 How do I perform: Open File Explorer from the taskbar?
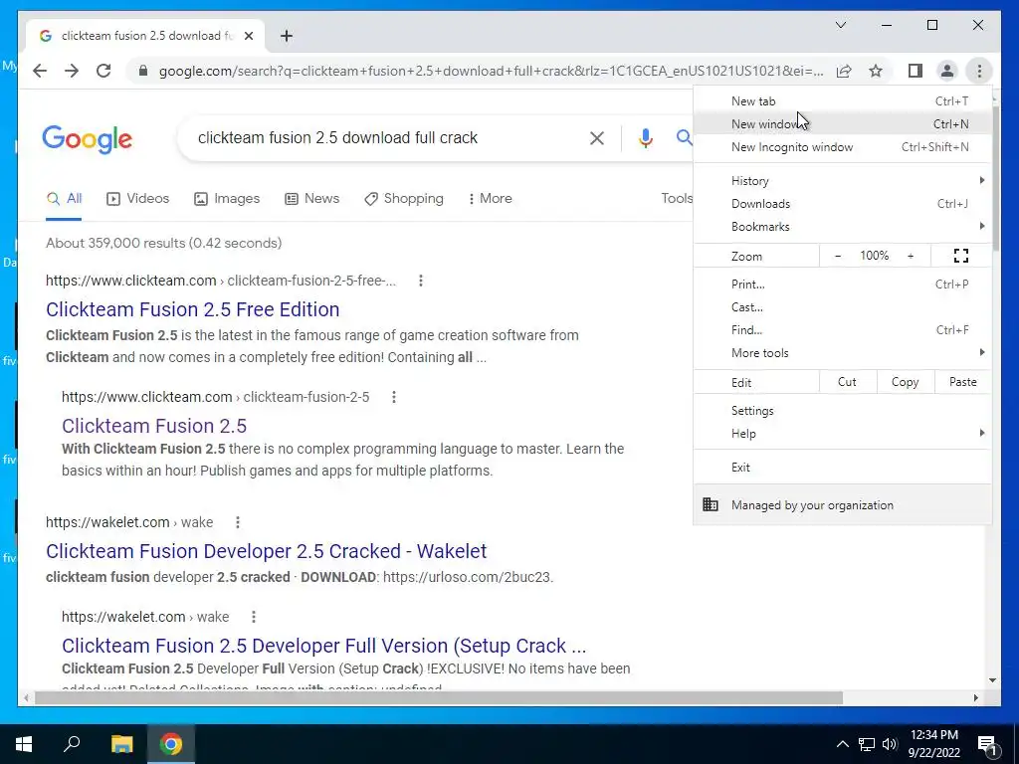(x=121, y=744)
